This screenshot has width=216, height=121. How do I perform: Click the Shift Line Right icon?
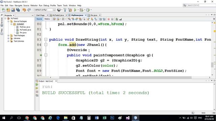coord(104,19)
